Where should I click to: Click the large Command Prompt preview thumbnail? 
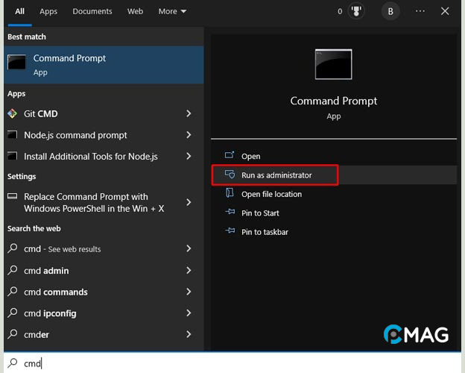pyautogui.click(x=334, y=64)
